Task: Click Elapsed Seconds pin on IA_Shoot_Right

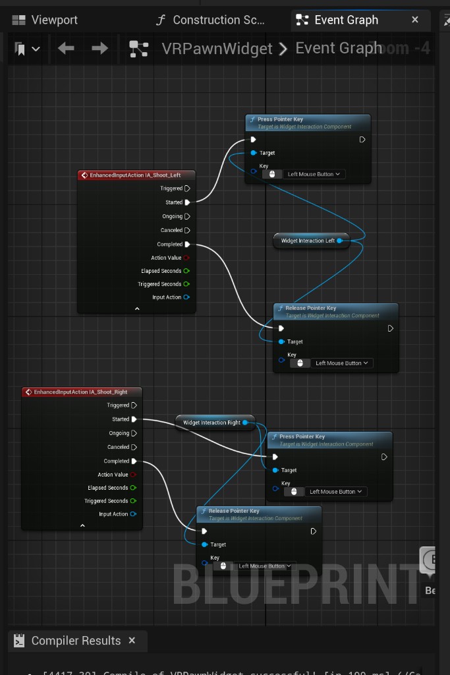Action: [x=133, y=488]
